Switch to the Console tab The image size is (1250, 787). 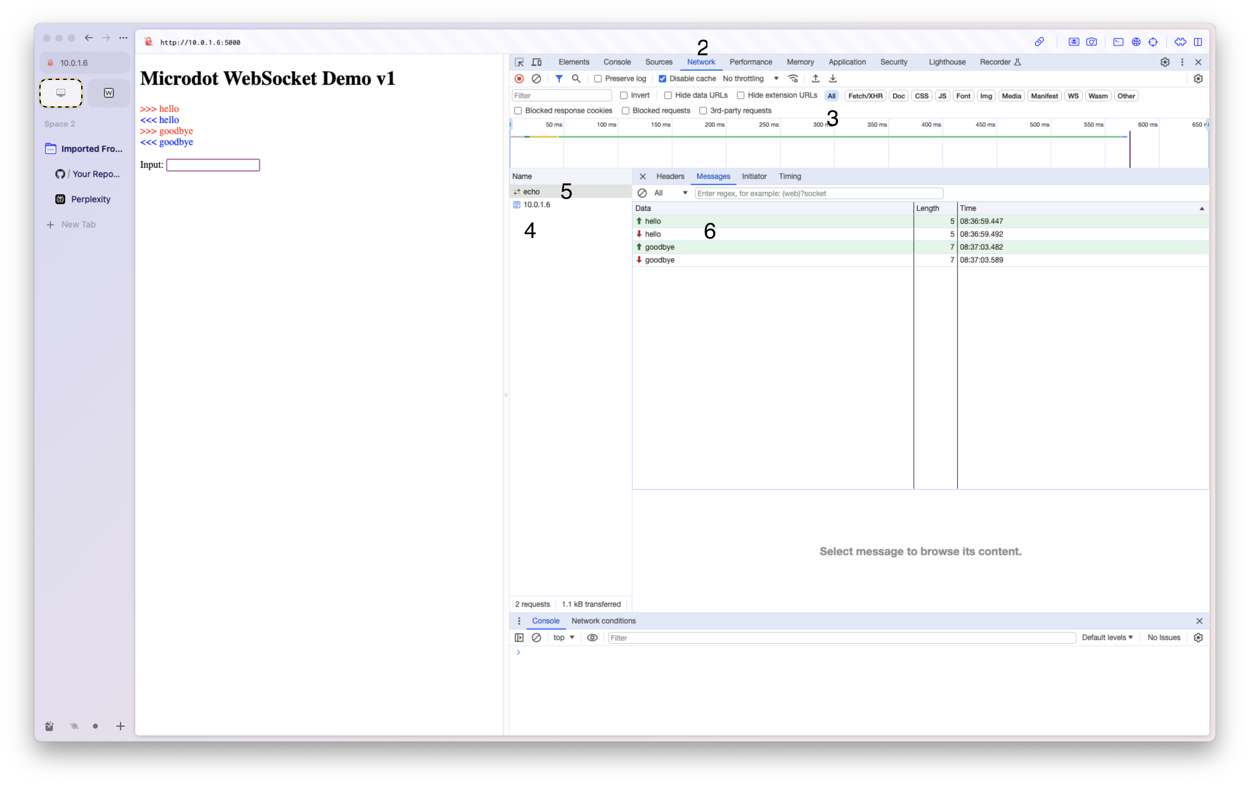[x=617, y=62]
